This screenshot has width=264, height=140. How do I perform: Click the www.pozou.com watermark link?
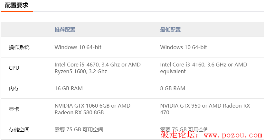[233, 135]
